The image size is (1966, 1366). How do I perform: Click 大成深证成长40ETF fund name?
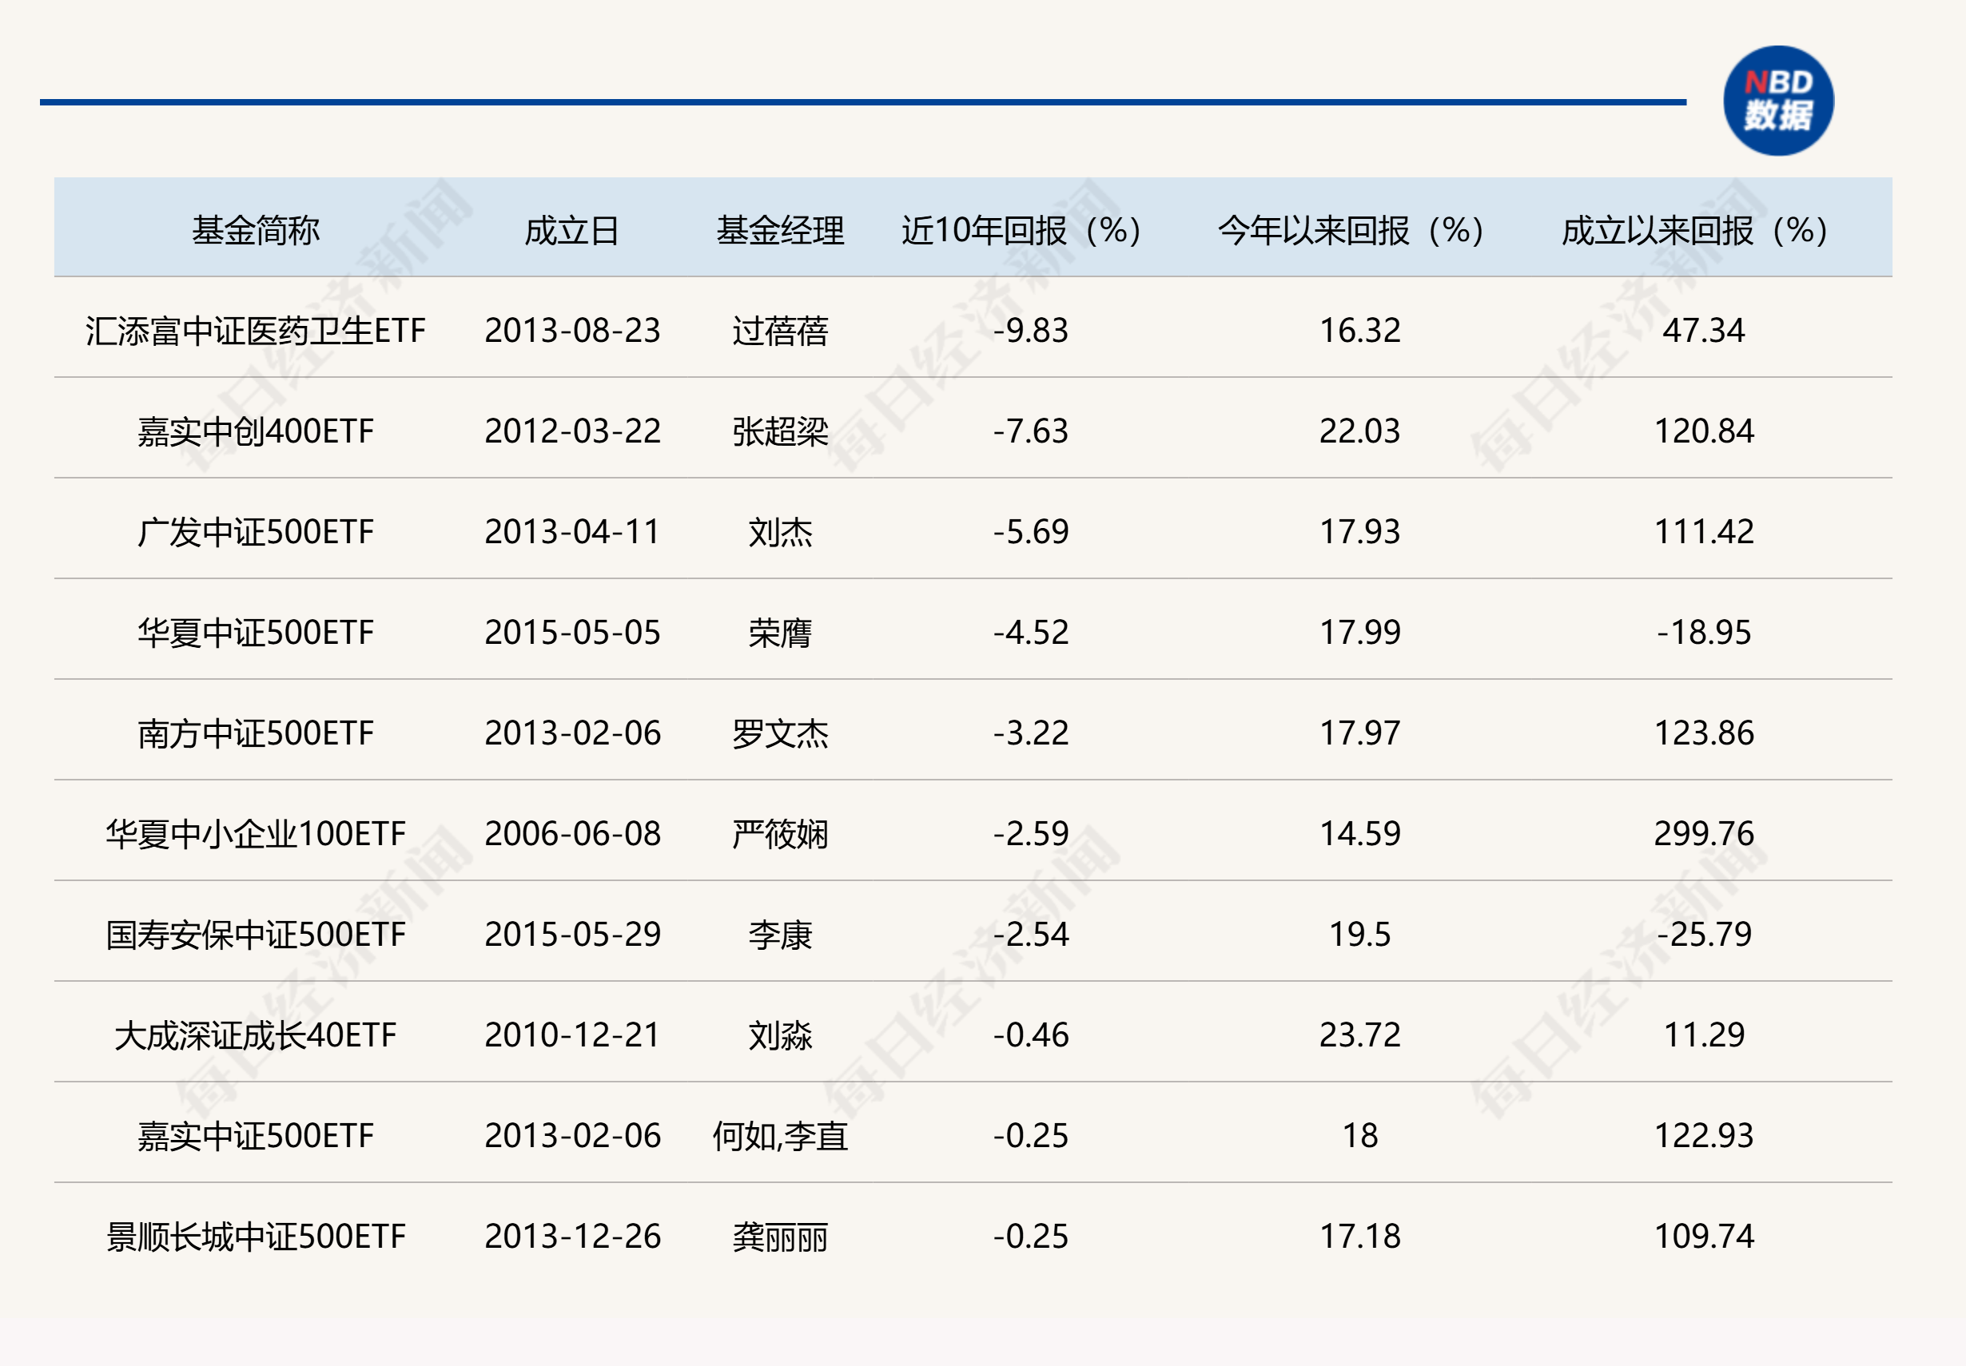(255, 1035)
